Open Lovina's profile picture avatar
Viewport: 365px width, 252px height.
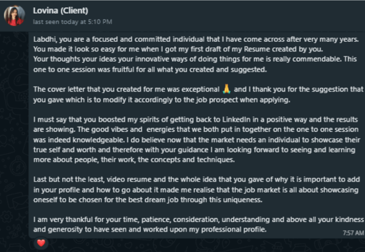point(14,15)
